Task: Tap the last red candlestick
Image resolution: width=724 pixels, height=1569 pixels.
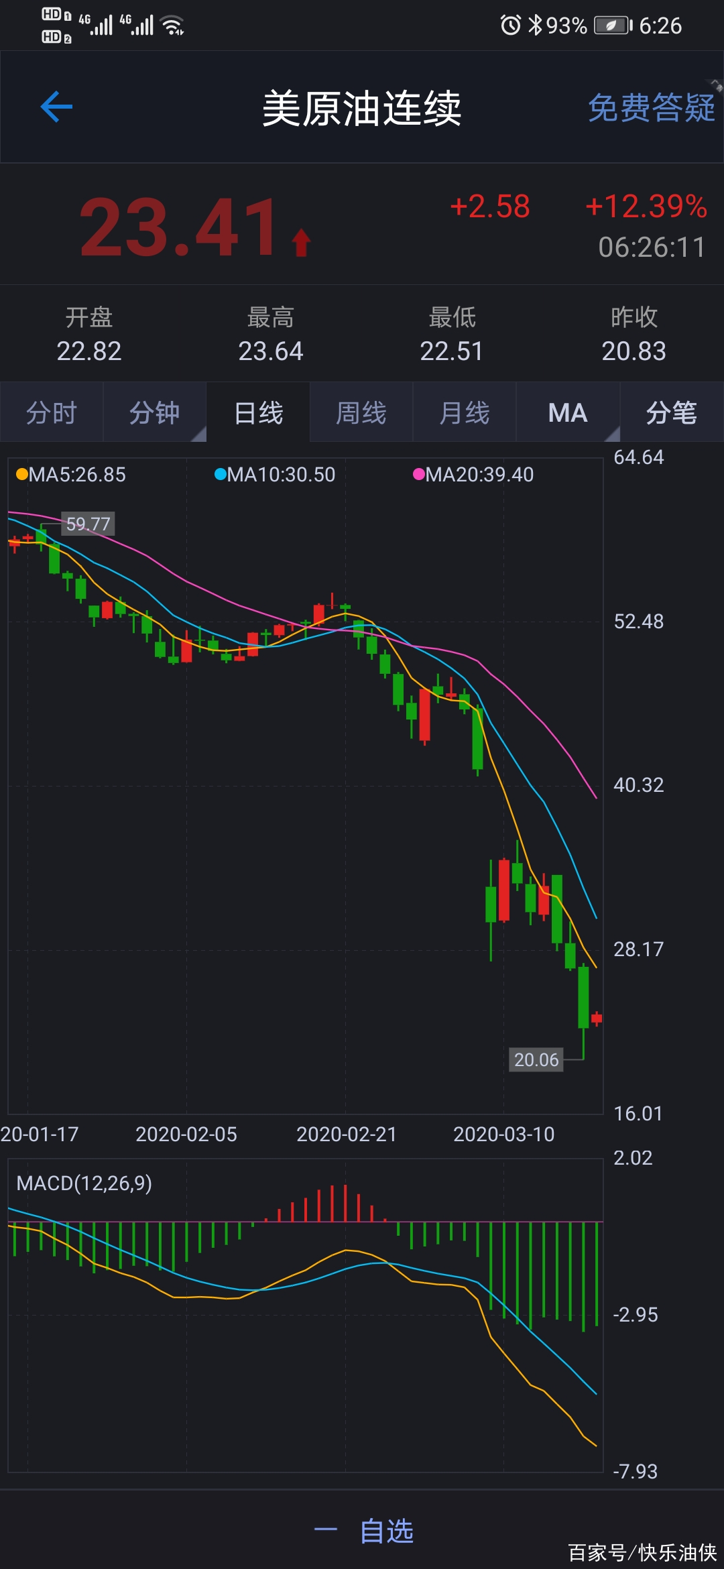Action: (x=597, y=1018)
